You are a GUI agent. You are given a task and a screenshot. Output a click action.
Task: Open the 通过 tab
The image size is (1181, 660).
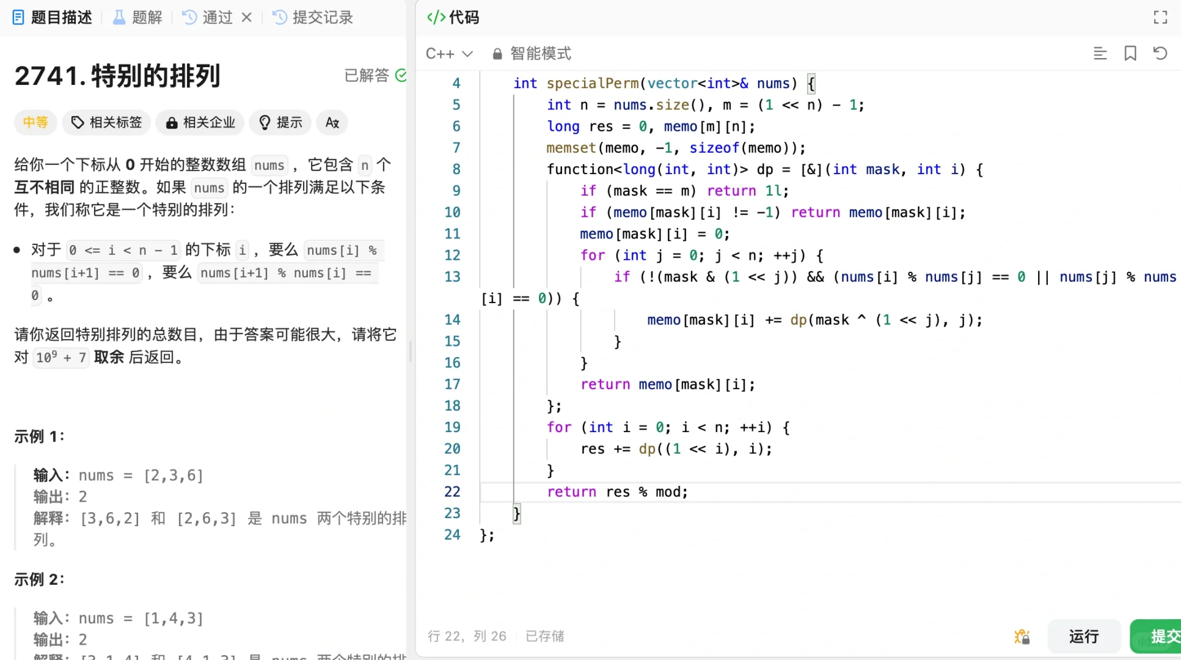pyautogui.click(x=208, y=17)
